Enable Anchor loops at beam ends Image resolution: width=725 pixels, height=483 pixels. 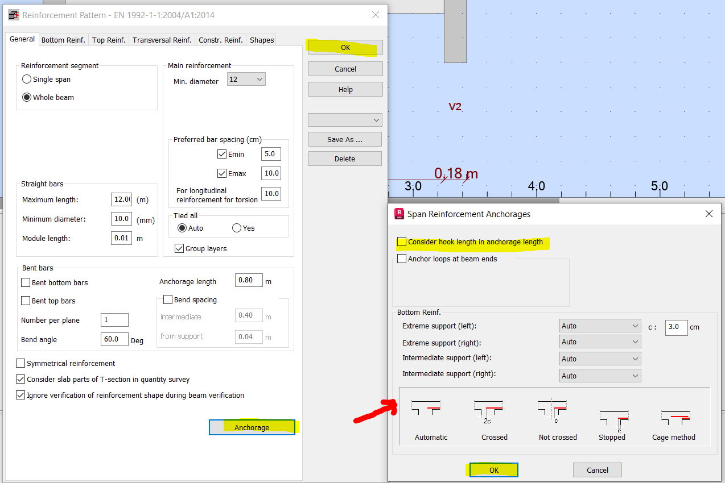[401, 258]
